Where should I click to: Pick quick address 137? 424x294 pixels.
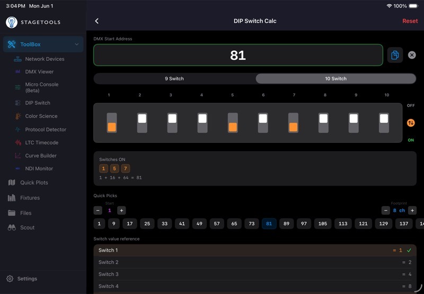(x=404, y=224)
